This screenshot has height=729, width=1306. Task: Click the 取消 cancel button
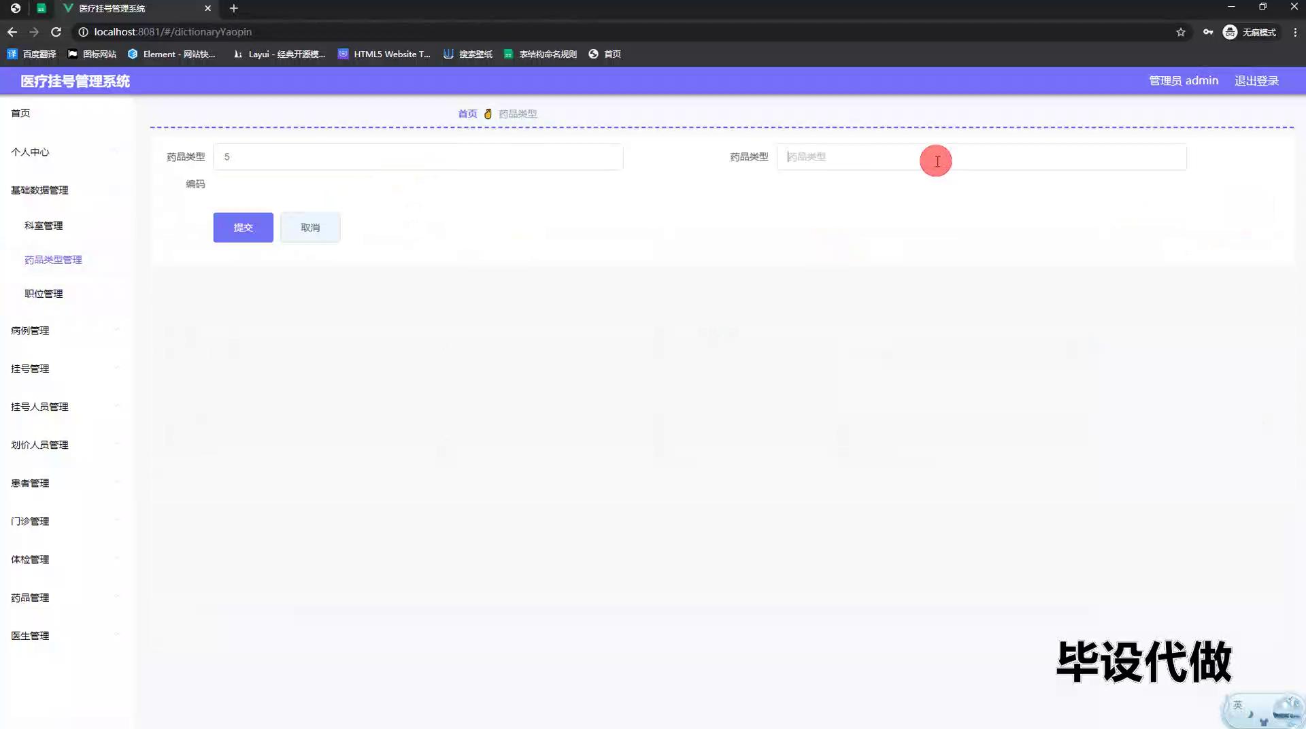pyautogui.click(x=310, y=227)
